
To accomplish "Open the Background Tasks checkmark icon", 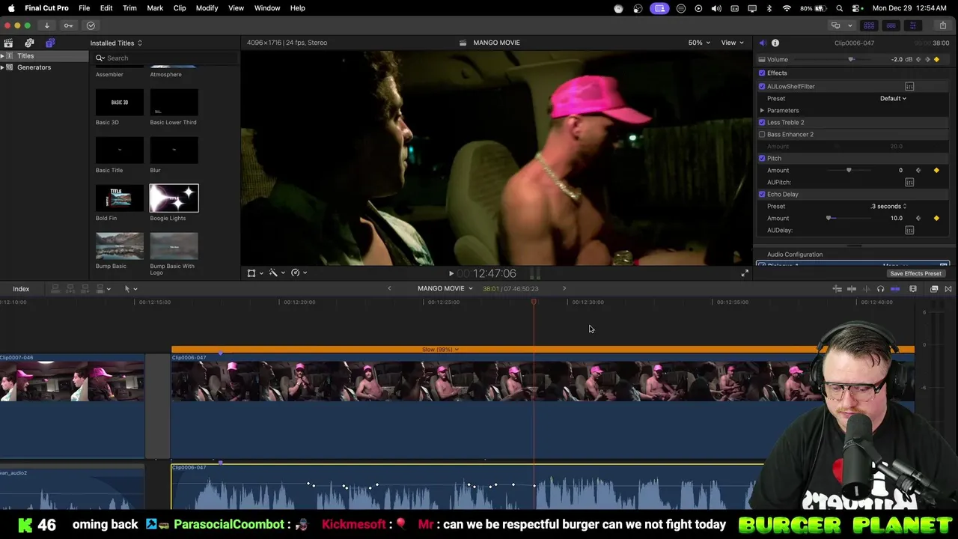I will (x=91, y=25).
